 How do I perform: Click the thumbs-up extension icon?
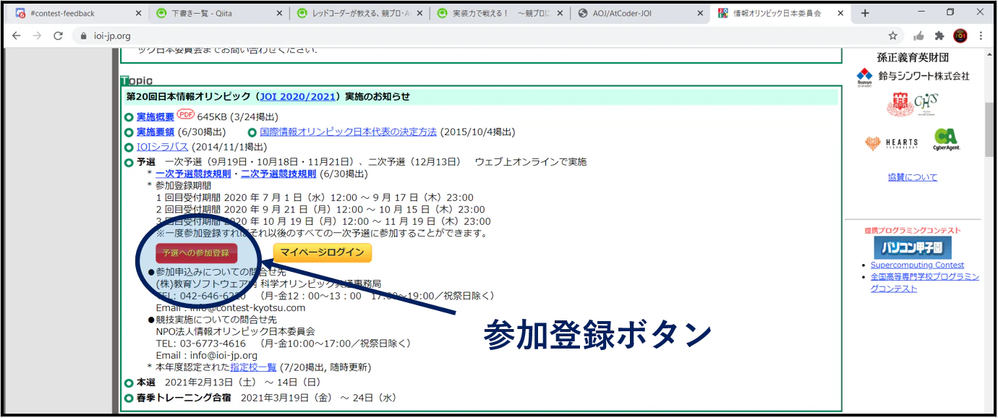point(918,35)
